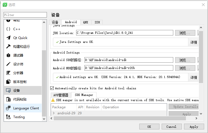208x133 pixels.
Task: Click horizontal scrollbar right arrow
Action: [x=196, y=118]
